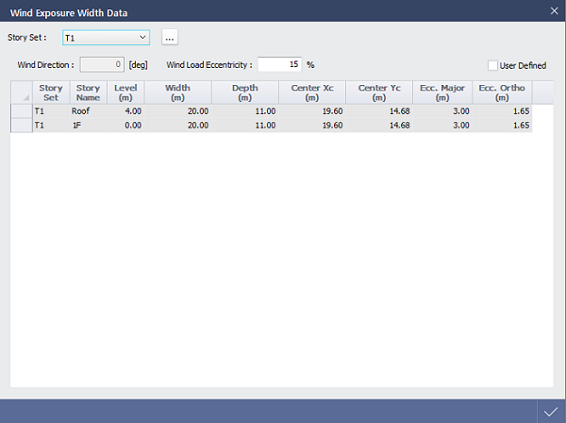Screen dimensions: 566x423
Task: Click the Center Xc column header
Action: point(312,93)
